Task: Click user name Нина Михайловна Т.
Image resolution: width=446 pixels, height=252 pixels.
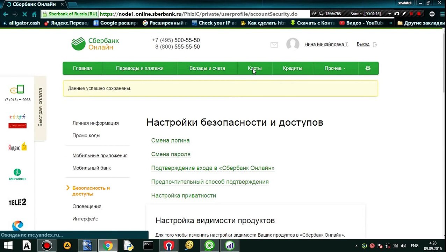Action: click(326, 44)
